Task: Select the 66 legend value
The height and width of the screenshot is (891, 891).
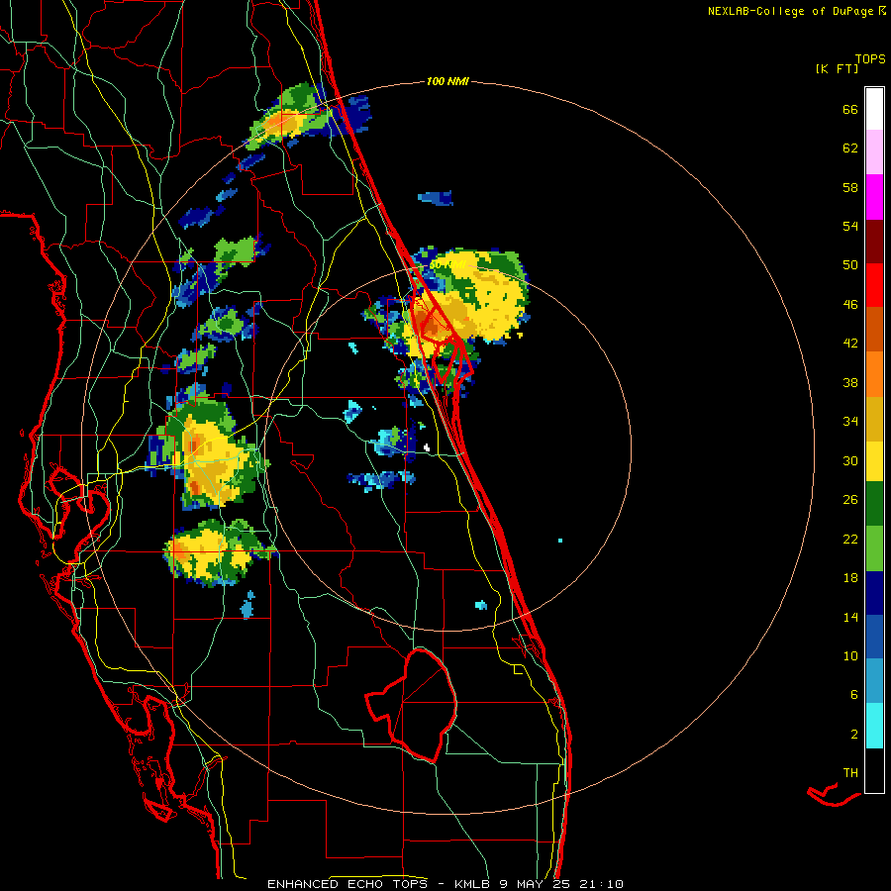Action: pos(850,109)
